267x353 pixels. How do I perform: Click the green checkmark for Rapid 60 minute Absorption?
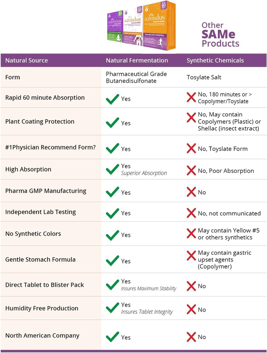(x=113, y=99)
